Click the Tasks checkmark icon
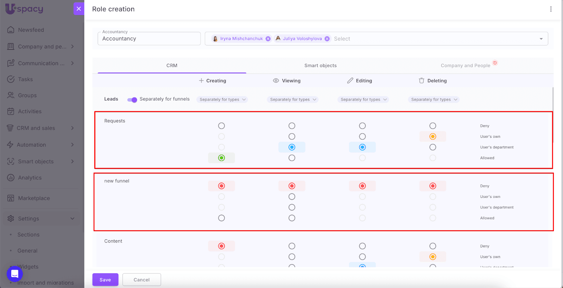 pyautogui.click(x=11, y=79)
